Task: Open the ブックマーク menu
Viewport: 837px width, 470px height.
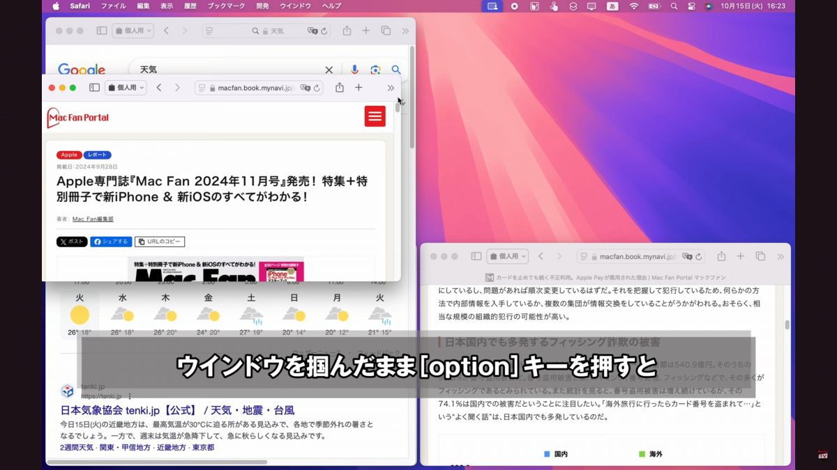Action: 226,6
